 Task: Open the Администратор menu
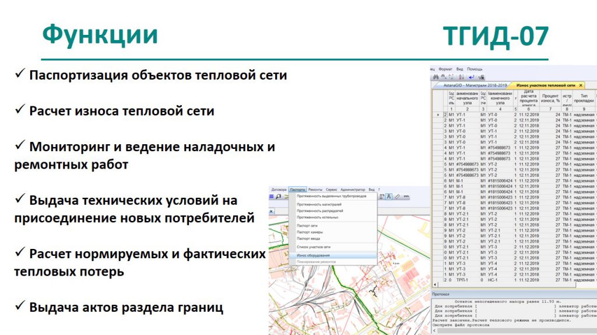(x=353, y=190)
